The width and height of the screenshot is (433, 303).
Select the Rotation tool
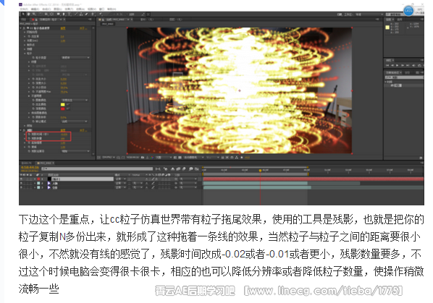[x=41, y=14]
